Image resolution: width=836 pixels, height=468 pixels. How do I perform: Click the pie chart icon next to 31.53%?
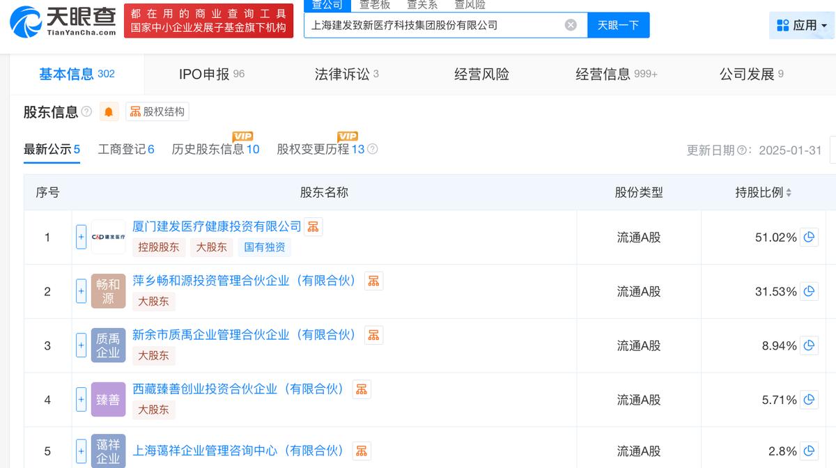click(x=809, y=292)
